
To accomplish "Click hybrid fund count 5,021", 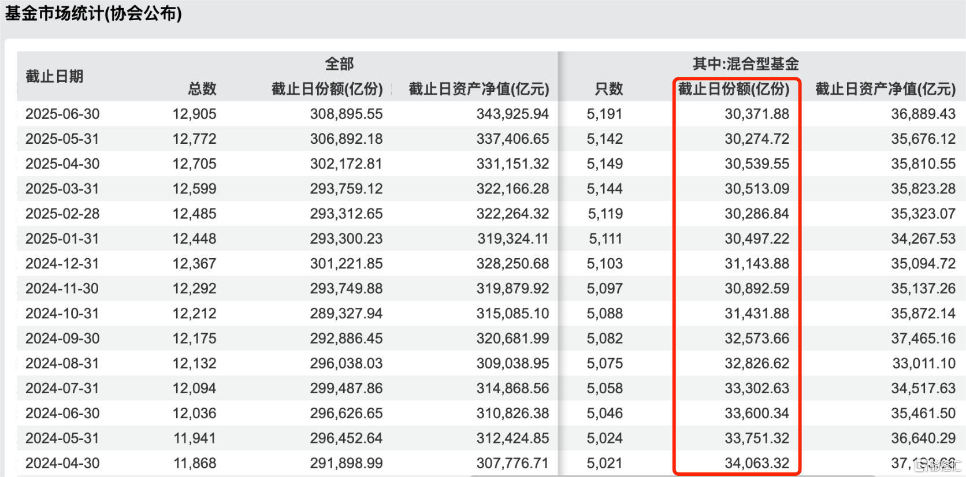I will (x=605, y=463).
